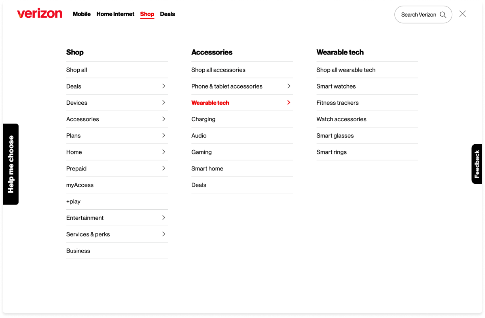The image size is (485, 318).
Task: Expand the Devices submenu chevron
Action: [x=164, y=102]
